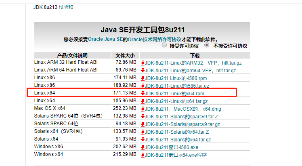Click download arrow icon for Mac OS X dmg
Image resolution: width=302 pixels, height=166 pixels.
click(x=143, y=109)
